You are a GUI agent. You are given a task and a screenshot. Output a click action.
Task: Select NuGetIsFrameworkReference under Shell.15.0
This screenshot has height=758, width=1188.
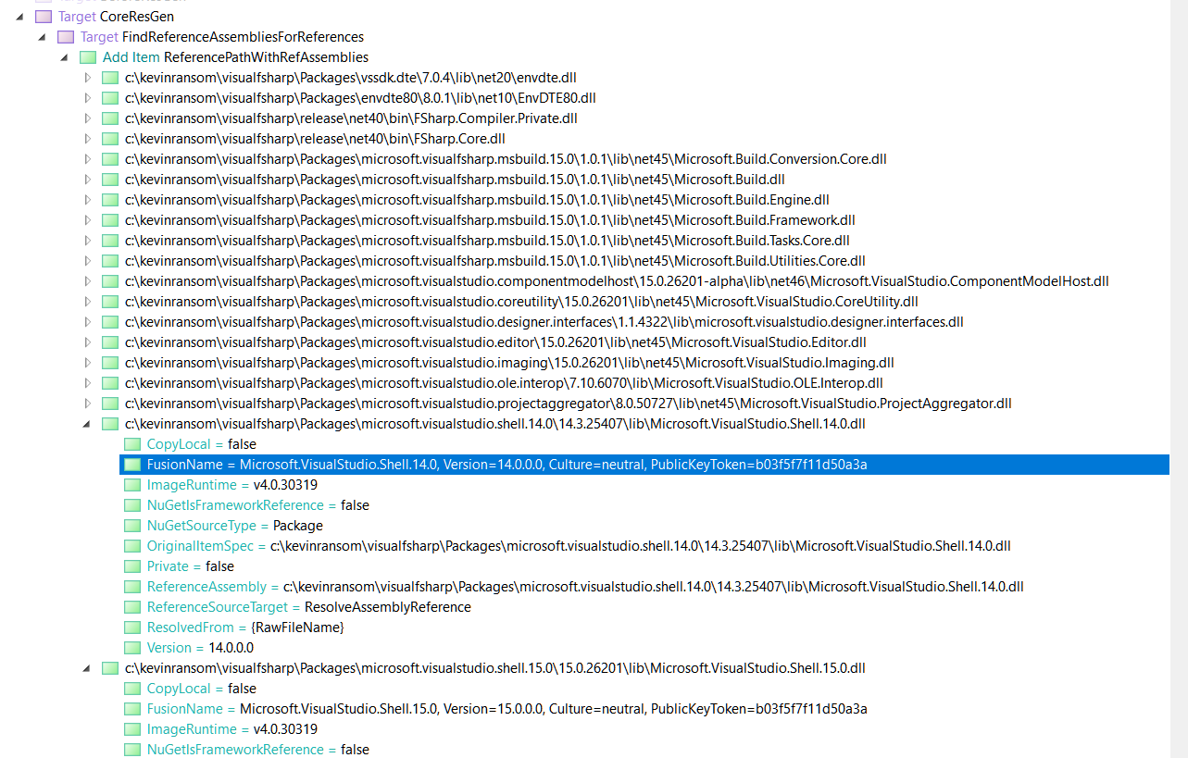(x=257, y=750)
